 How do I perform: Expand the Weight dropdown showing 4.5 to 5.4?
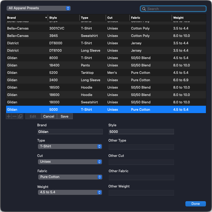pyautogui.click(x=70, y=192)
